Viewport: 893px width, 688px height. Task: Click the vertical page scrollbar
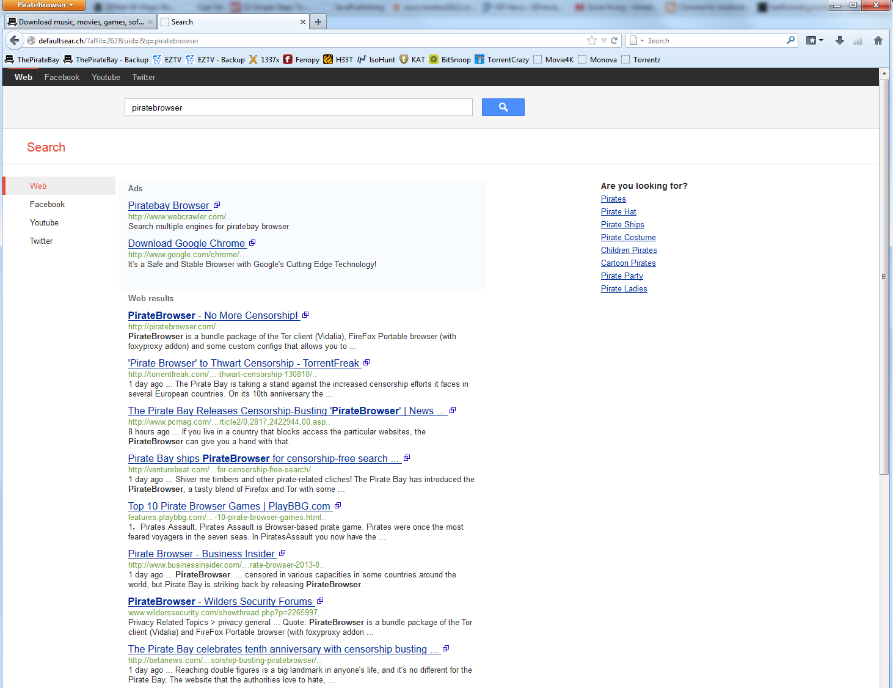pos(884,275)
